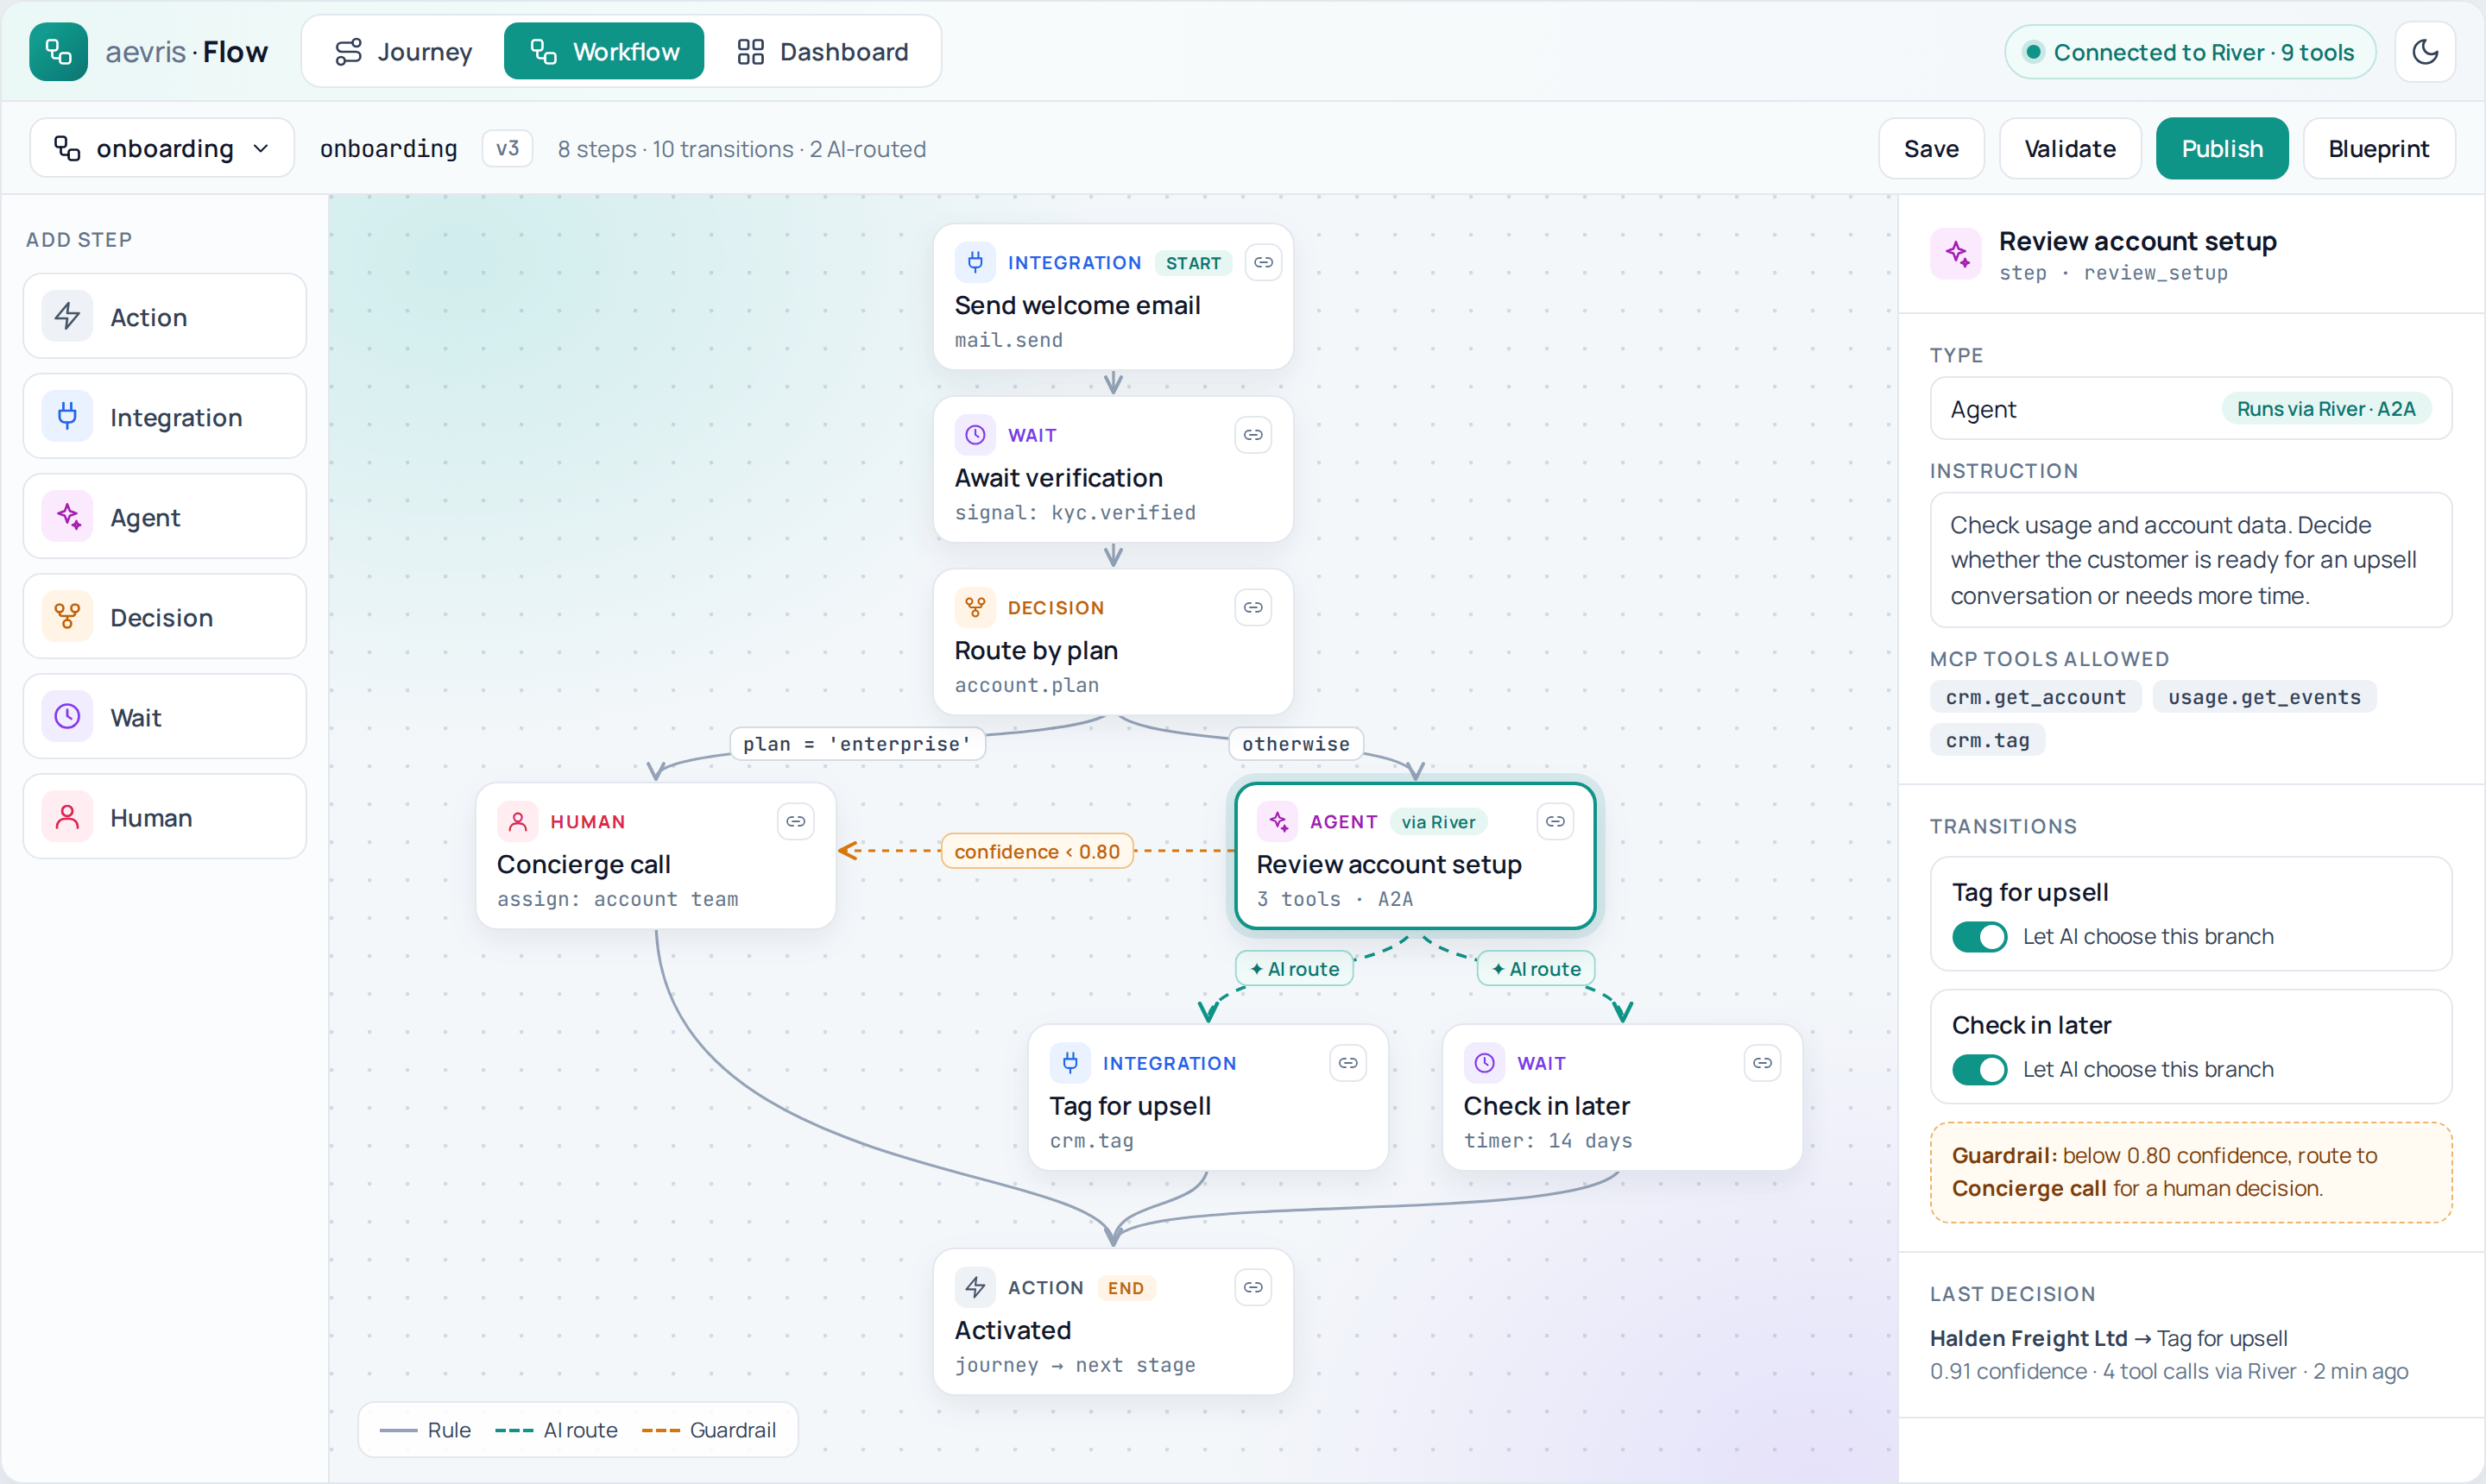Add a Wait step
Screen dimensions: 2486x1484
click(x=164, y=717)
